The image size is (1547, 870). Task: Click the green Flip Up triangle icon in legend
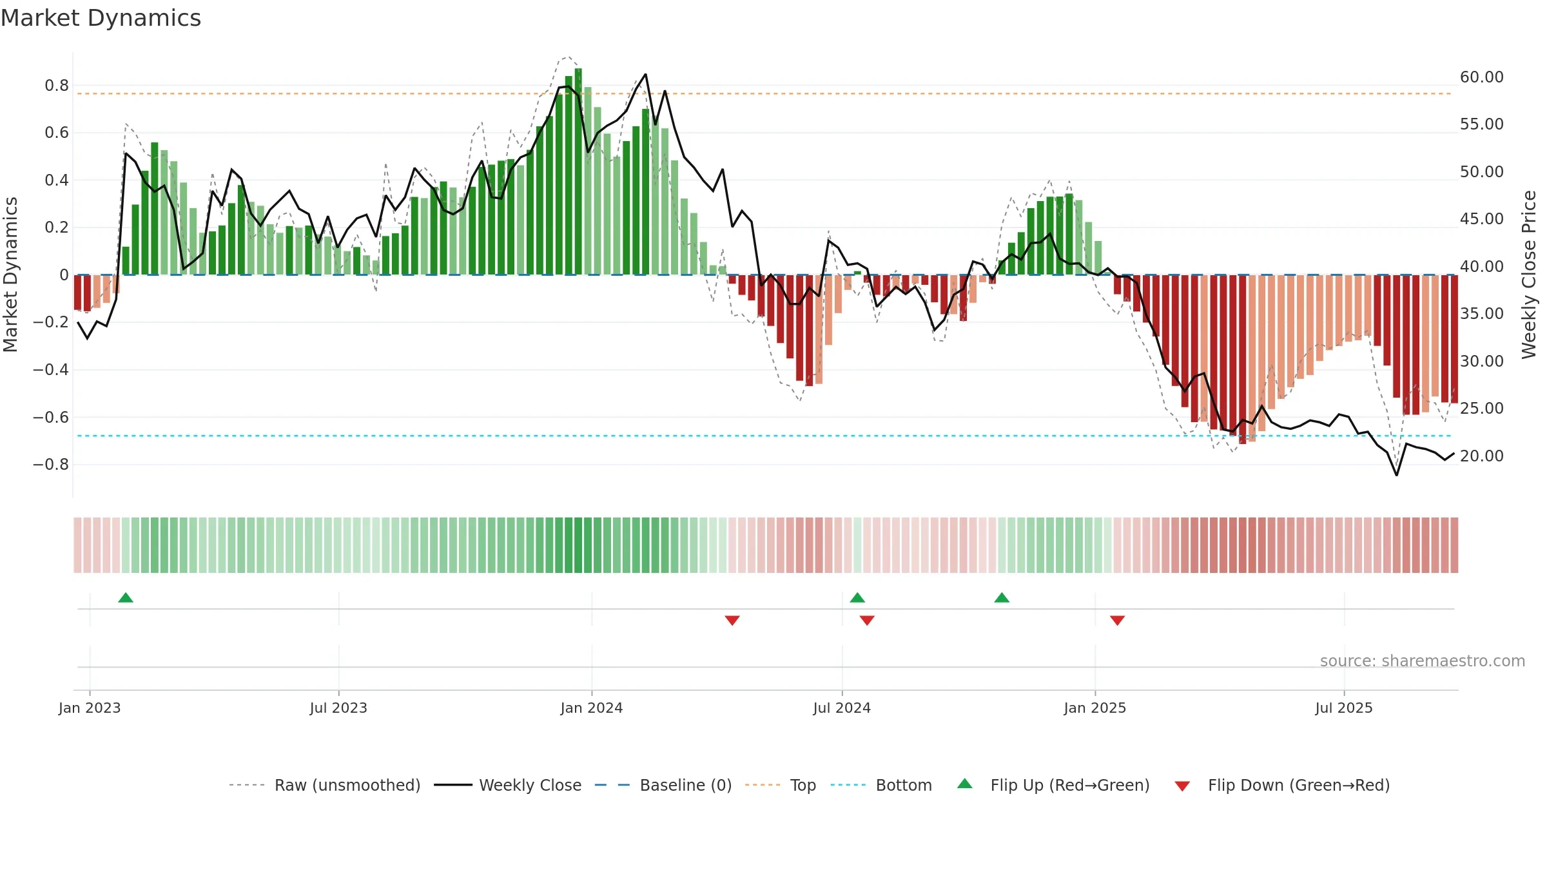[x=965, y=784]
